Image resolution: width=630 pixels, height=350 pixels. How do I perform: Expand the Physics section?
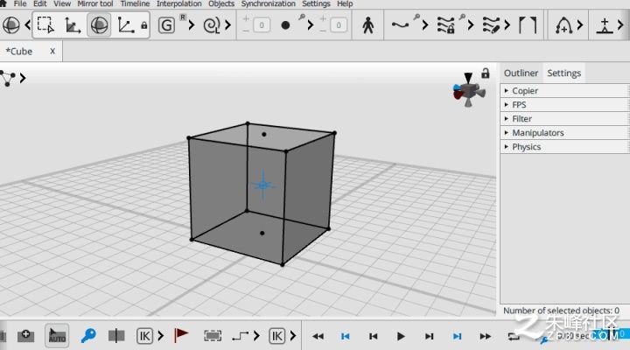pos(563,147)
